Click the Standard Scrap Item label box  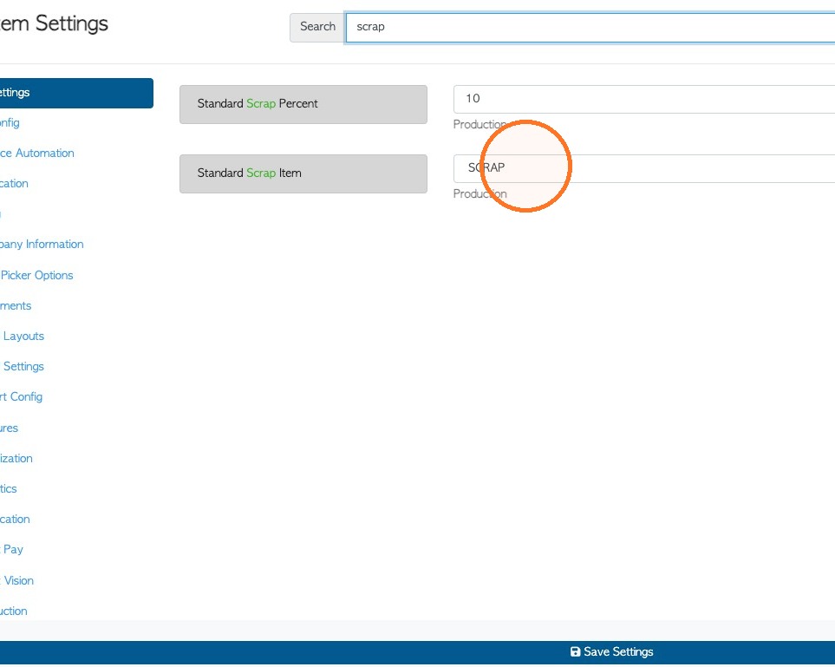[303, 173]
